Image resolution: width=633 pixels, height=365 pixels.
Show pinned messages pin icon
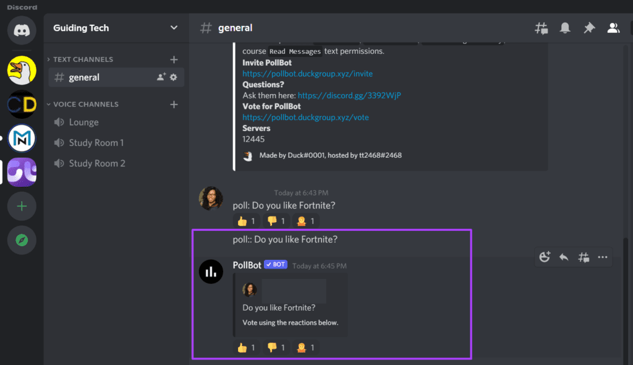click(x=589, y=28)
